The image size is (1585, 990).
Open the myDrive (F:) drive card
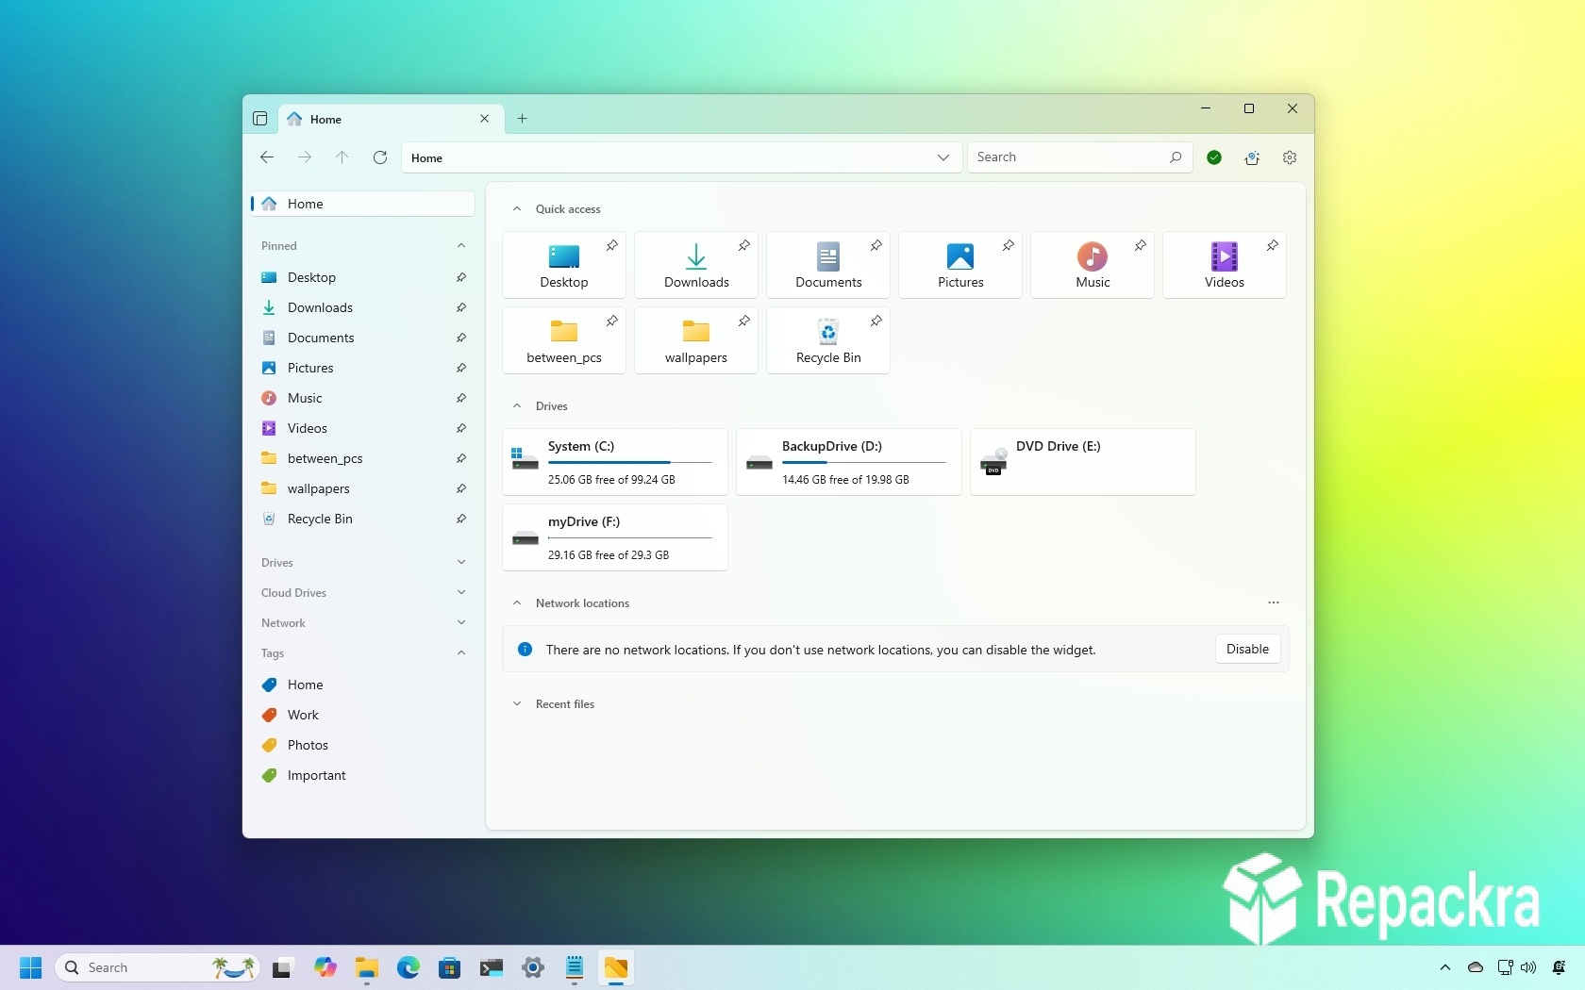(615, 537)
